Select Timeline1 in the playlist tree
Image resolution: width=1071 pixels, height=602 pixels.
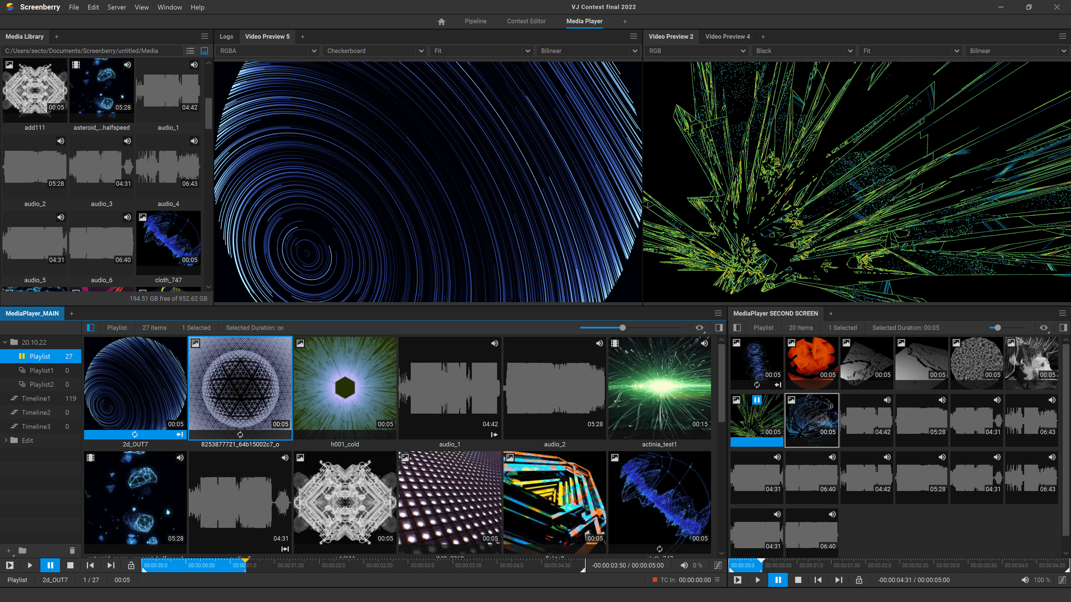[x=36, y=398]
